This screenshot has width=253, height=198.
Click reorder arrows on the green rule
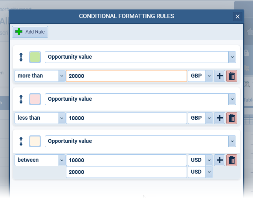21,57
